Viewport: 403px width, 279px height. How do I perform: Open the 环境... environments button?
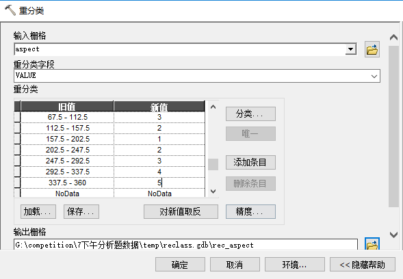[295, 265]
